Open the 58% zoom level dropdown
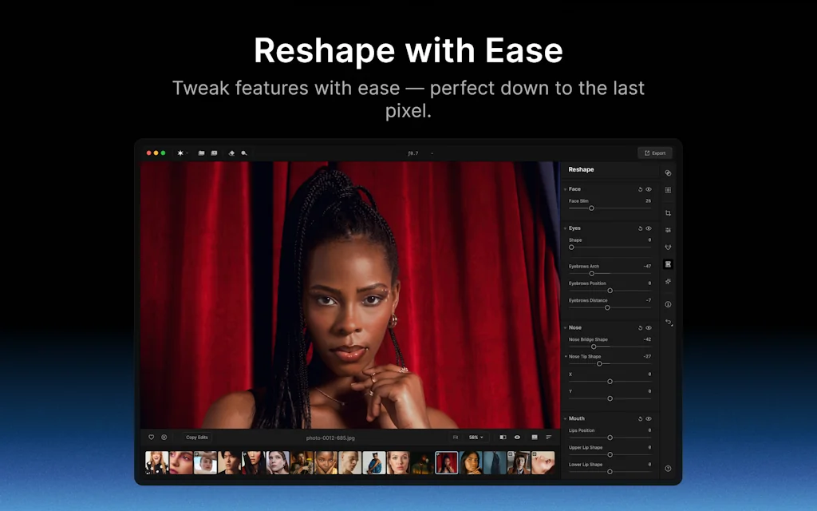Image resolution: width=817 pixels, height=511 pixels. tap(476, 438)
